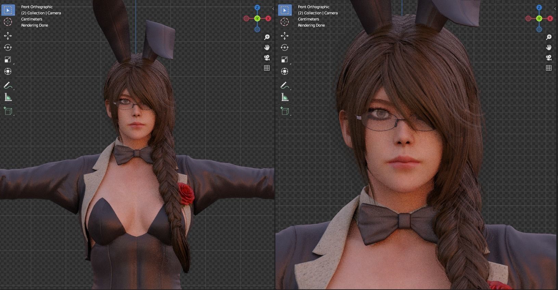Click the Pan hand icon in left viewport
Image resolution: width=558 pixels, height=290 pixels.
(x=267, y=47)
